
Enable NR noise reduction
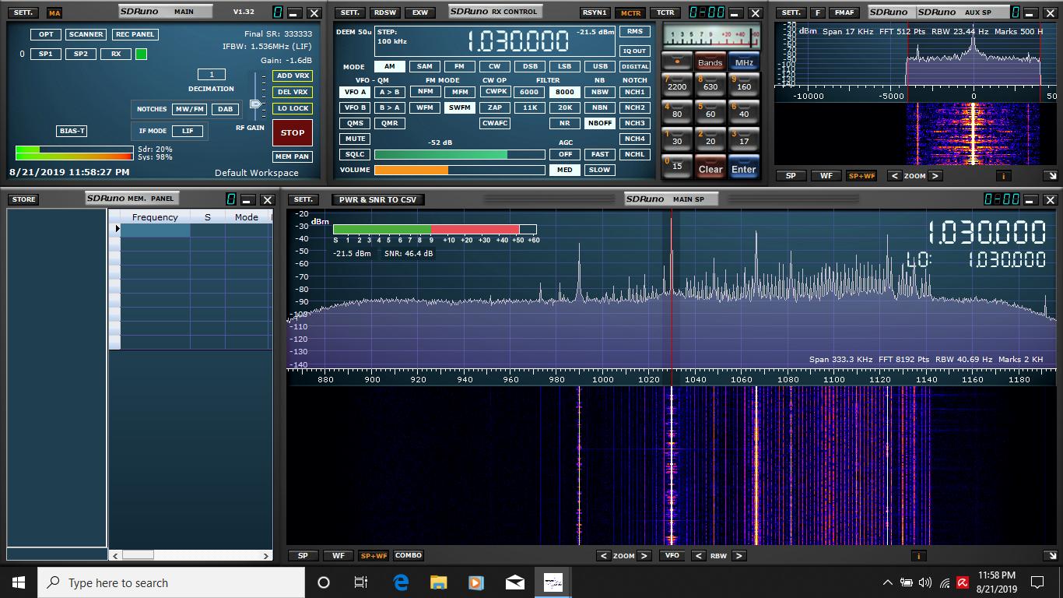(565, 123)
